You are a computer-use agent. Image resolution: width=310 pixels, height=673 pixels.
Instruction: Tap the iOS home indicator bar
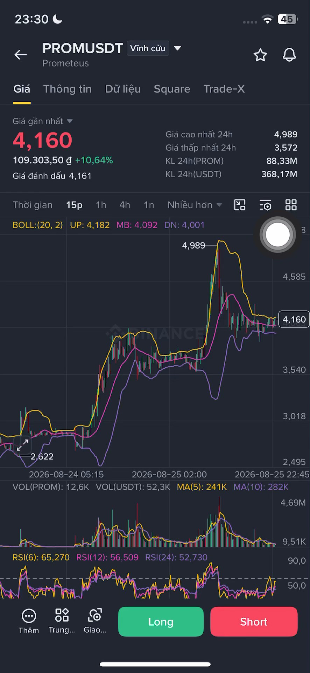155,664
